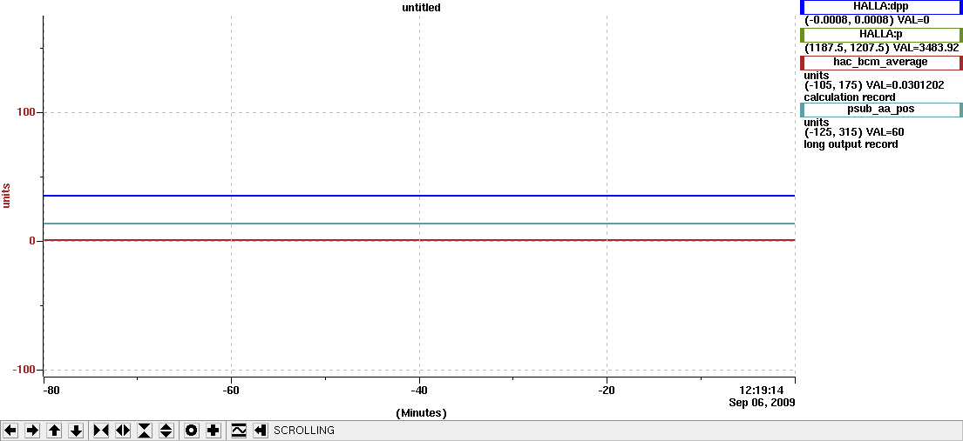Click the circle toolbar icon
This screenshot has height=441, width=963.
click(x=192, y=431)
